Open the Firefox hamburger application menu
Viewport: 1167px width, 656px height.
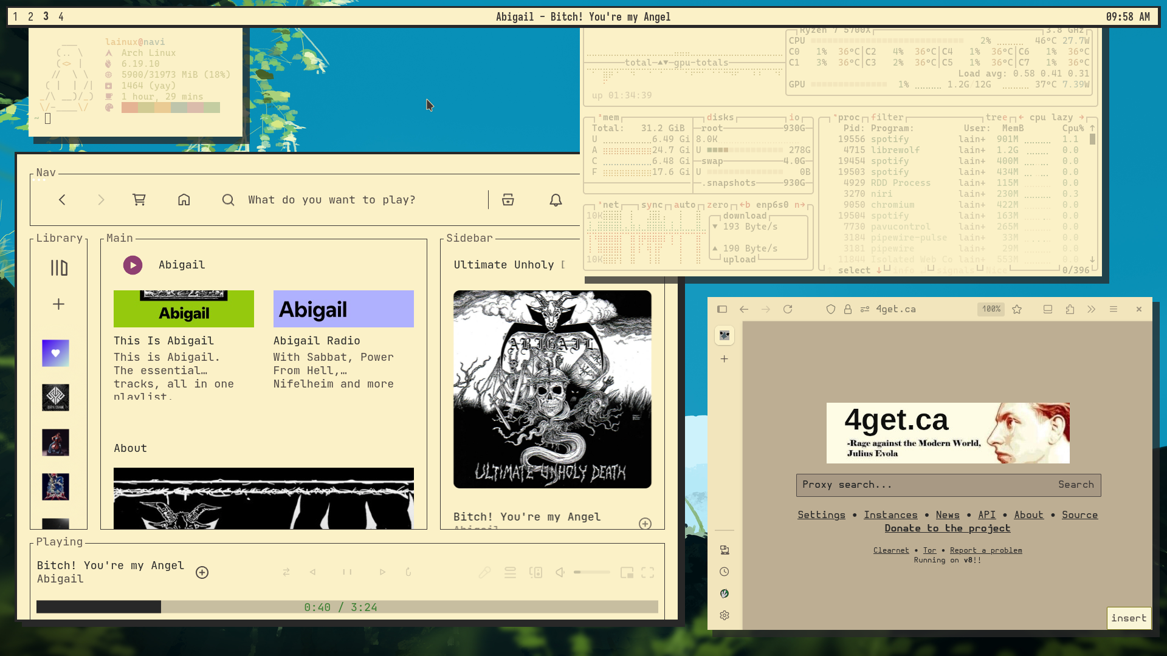click(x=1114, y=309)
